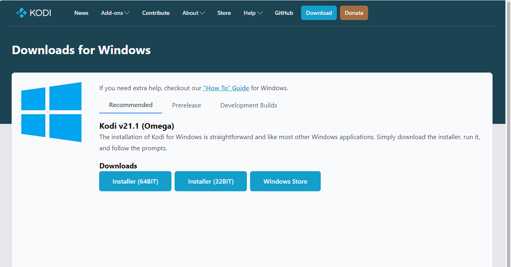
Task: Click the page's vertical scrollbar
Action: [x=508, y=133]
